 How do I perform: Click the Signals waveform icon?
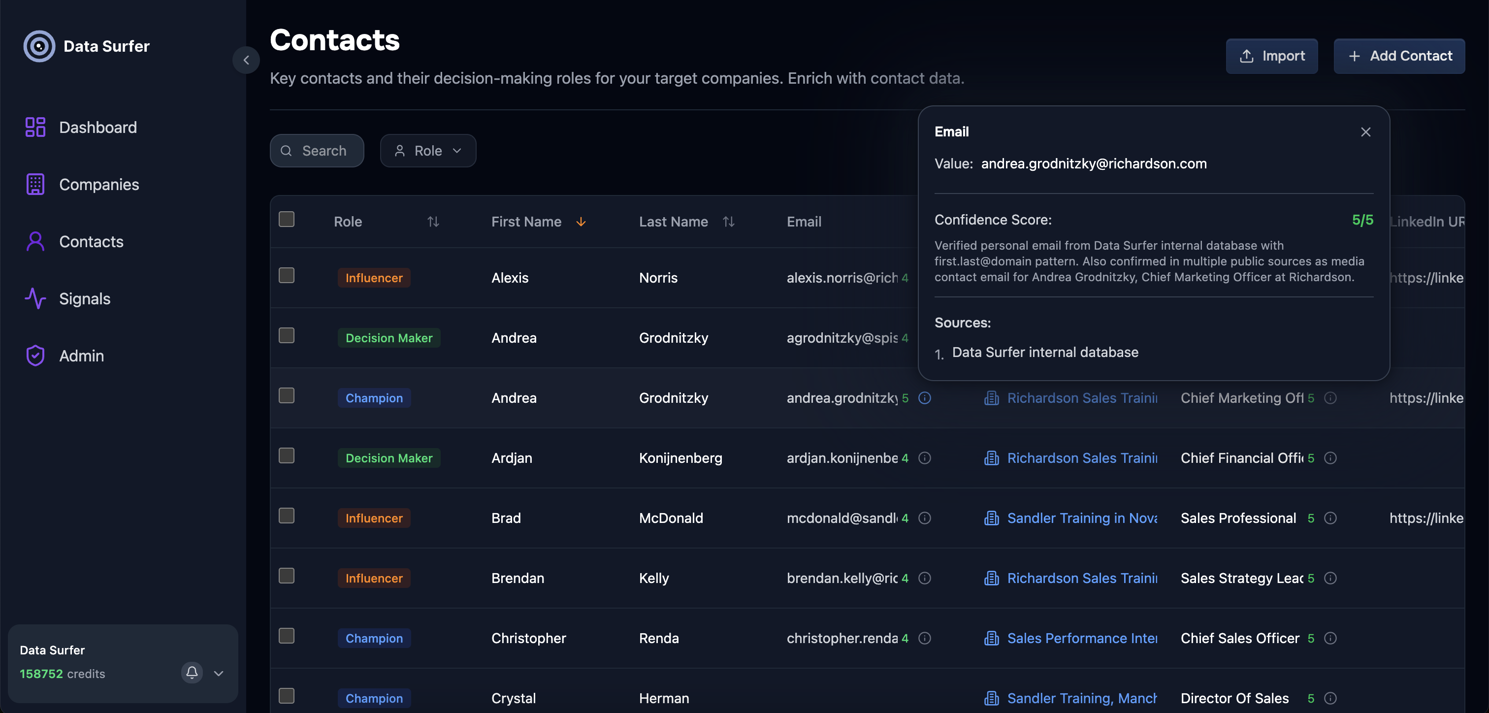[35, 299]
